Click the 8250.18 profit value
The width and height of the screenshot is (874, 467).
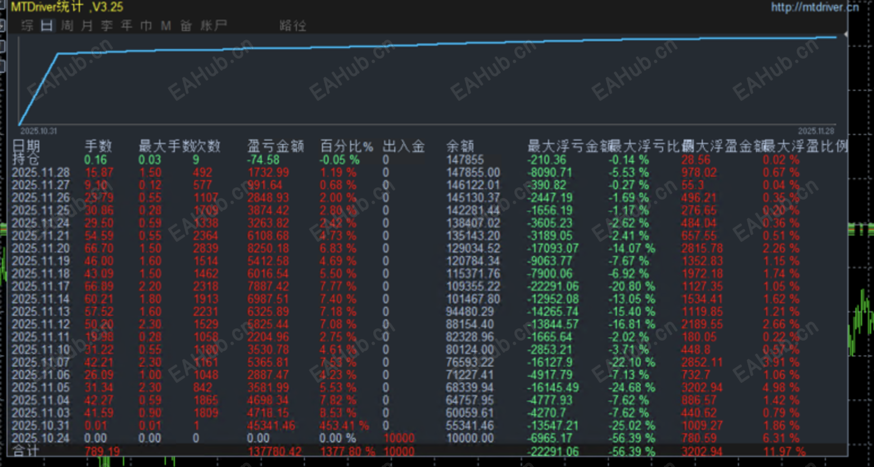click(268, 248)
